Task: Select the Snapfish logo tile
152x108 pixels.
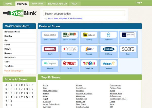Action: (50, 63)
